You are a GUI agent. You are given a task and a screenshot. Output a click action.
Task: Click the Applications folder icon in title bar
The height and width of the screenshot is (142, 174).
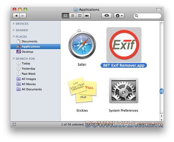point(76,9)
